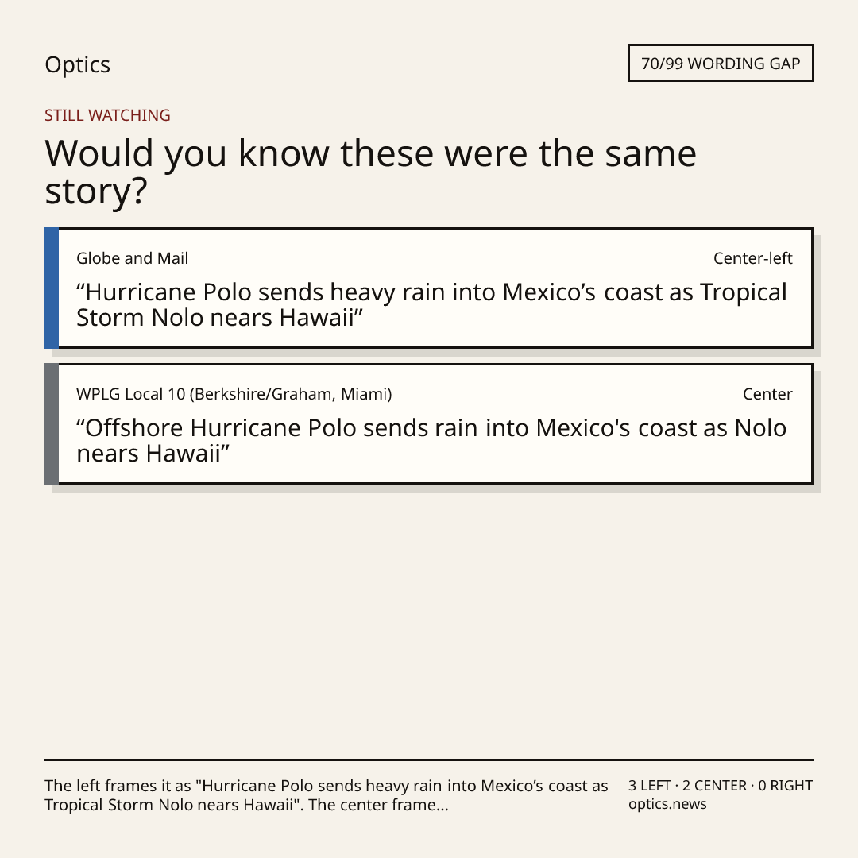Click the Center bias label
This screenshot has width=858, height=858.
[x=767, y=394]
